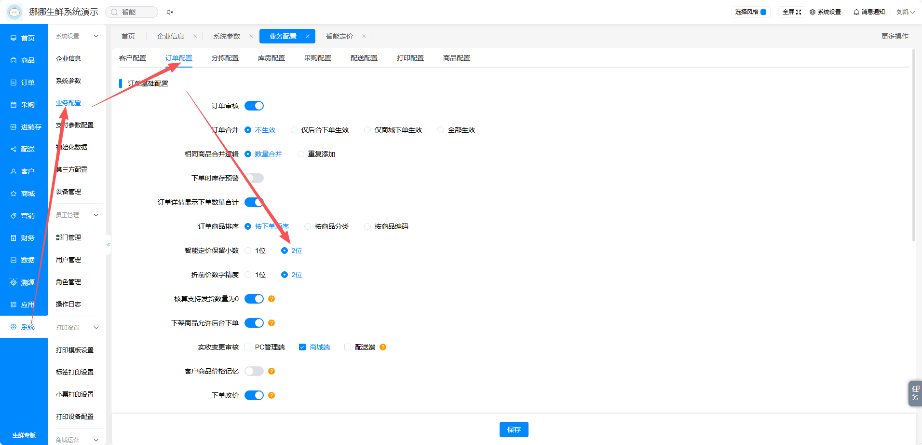The width and height of the screenshot is (922, 445).
Task: Open 更多操作 menu
Action: pyautogui.click(x=895, y=36)
